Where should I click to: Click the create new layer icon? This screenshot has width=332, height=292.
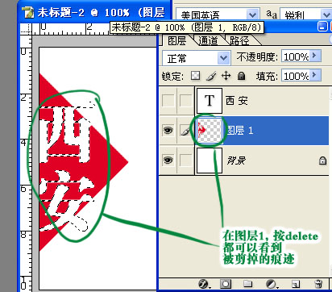click(296, 284)
